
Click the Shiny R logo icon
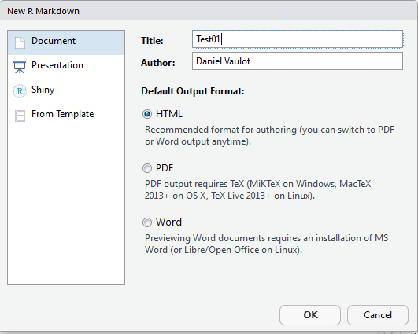point(20,91)
